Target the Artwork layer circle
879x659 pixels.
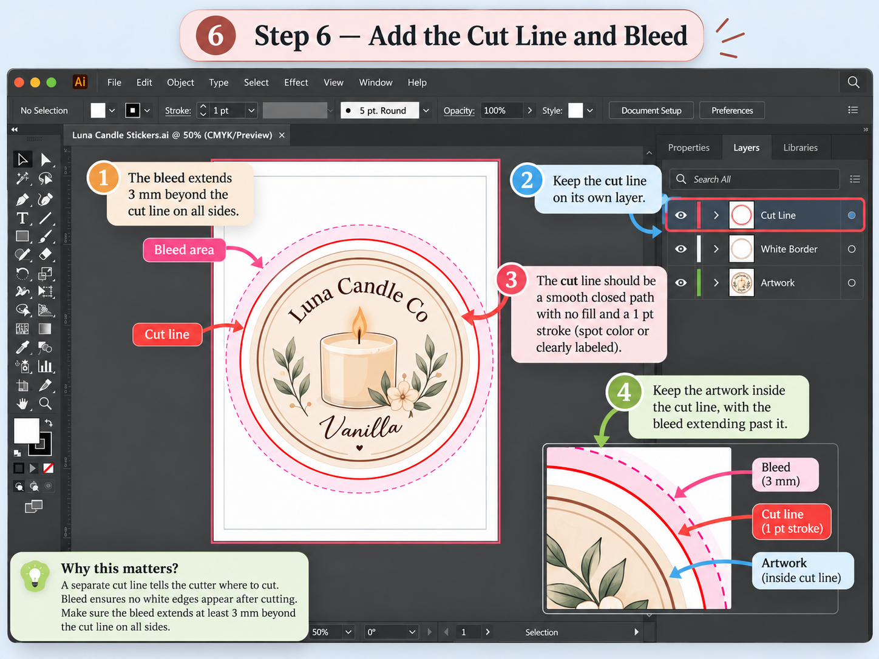point(852,283)
